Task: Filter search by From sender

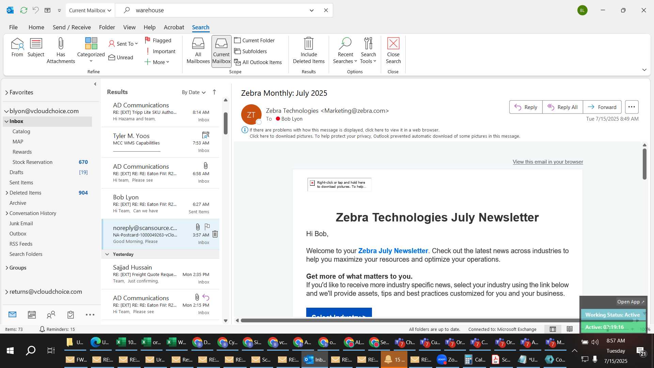Action: tap(17, 48)
